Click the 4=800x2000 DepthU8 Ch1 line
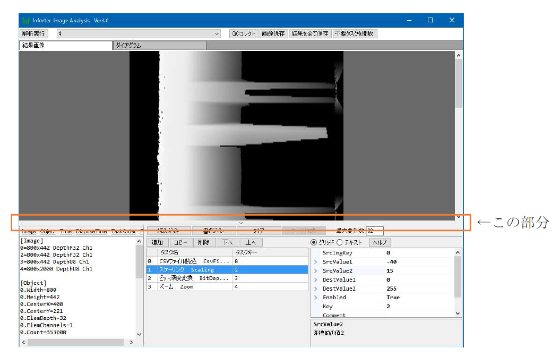 pyautogui.click(x=56, y=269)
